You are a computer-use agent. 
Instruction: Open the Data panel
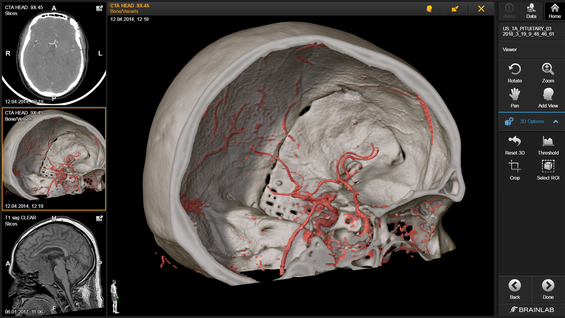tap(531, 11)
